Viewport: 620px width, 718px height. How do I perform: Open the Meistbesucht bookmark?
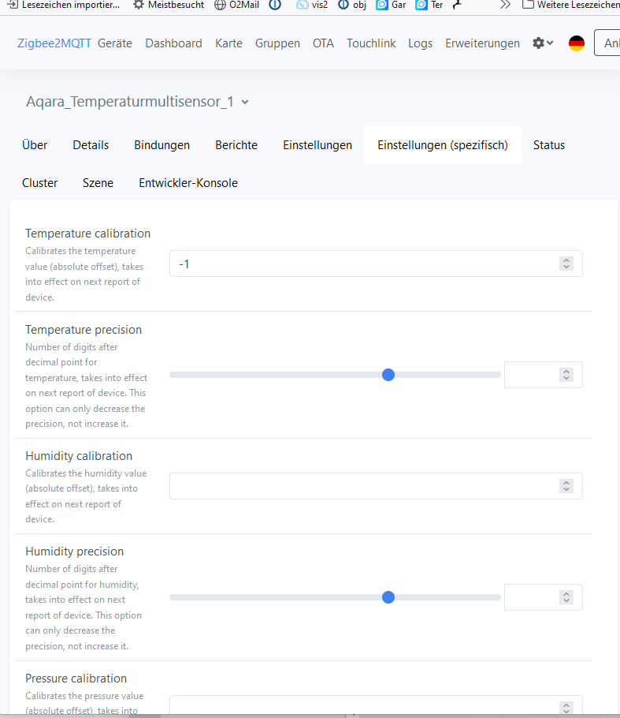[x=168, y=5]
